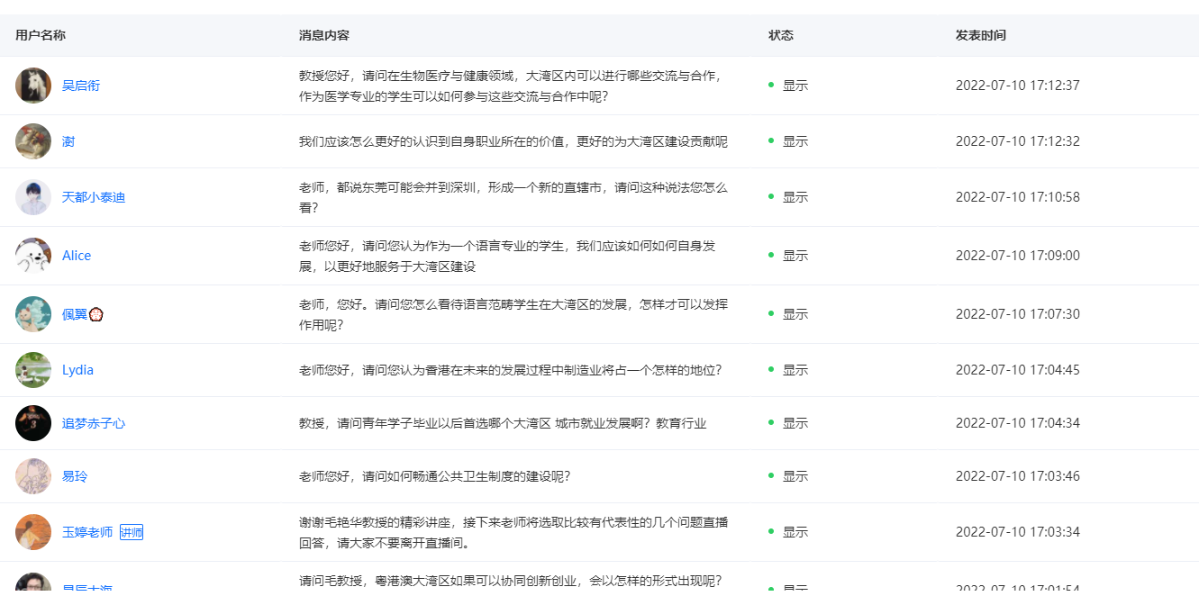Image resolution: width=1199 pixels, height=605 pixels.
Task: Click the 讲师 tag beside 玉婷老师
Action: (132, 532)
